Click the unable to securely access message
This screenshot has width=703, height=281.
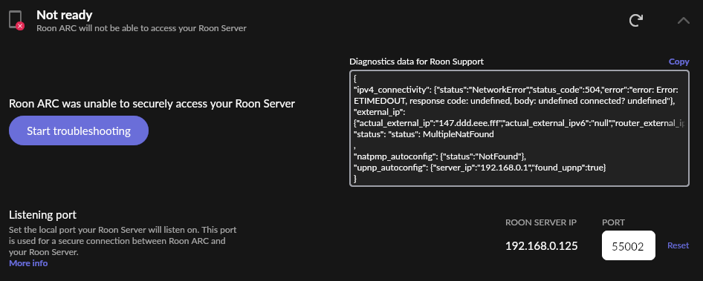pos(152,104)
